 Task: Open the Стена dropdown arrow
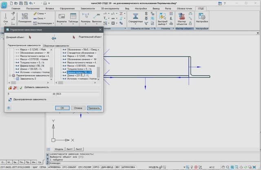coord(45,13)
